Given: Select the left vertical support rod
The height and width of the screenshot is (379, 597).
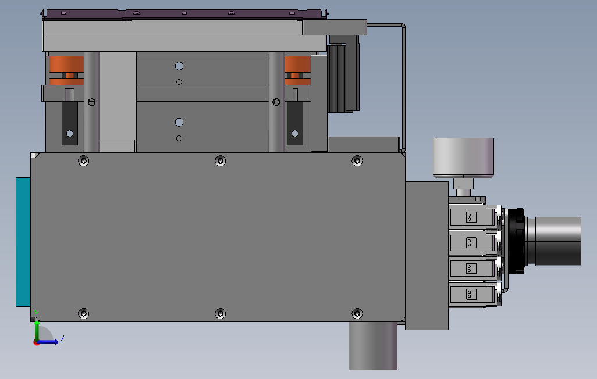Looking at the screenshot, I should [91, 102].
